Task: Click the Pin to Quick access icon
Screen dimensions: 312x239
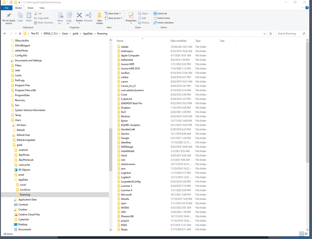Action: (x=9, y=15)
